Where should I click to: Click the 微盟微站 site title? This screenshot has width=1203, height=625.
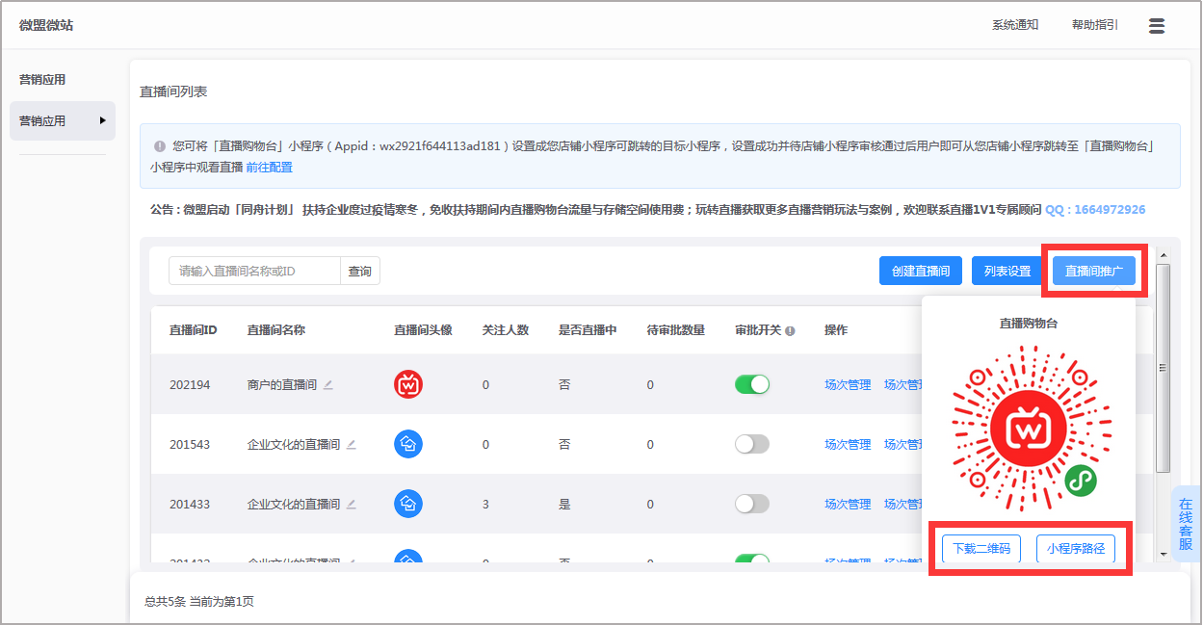tap(46, 25)
